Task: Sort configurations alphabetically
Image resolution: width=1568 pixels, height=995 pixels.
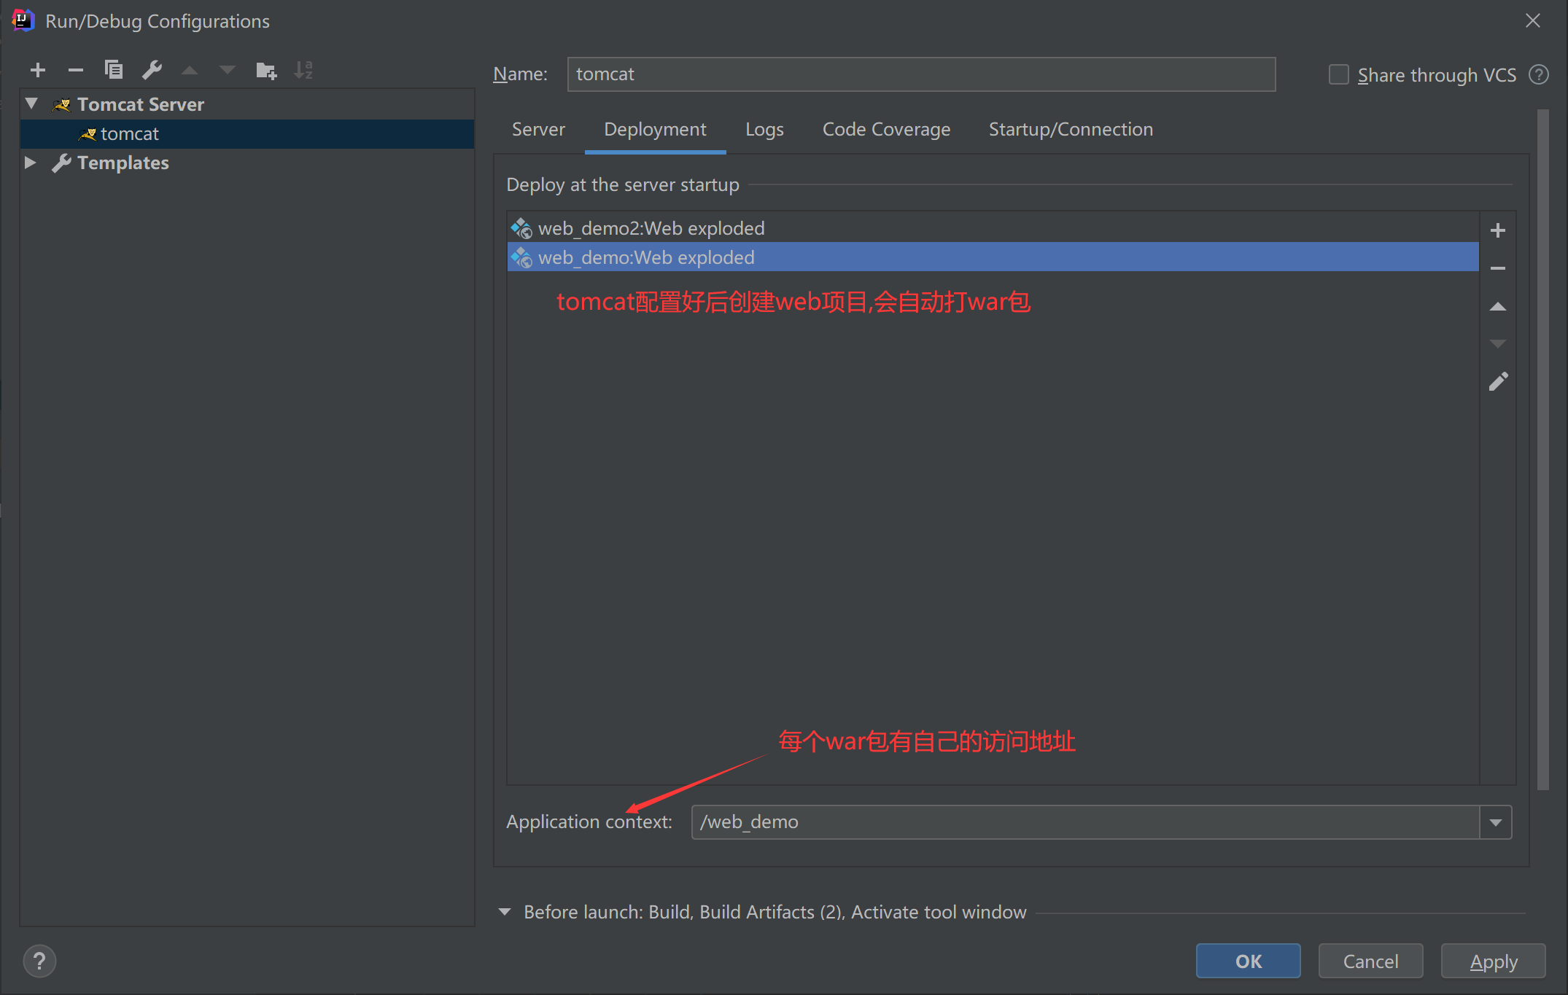Action: [303, 70]
